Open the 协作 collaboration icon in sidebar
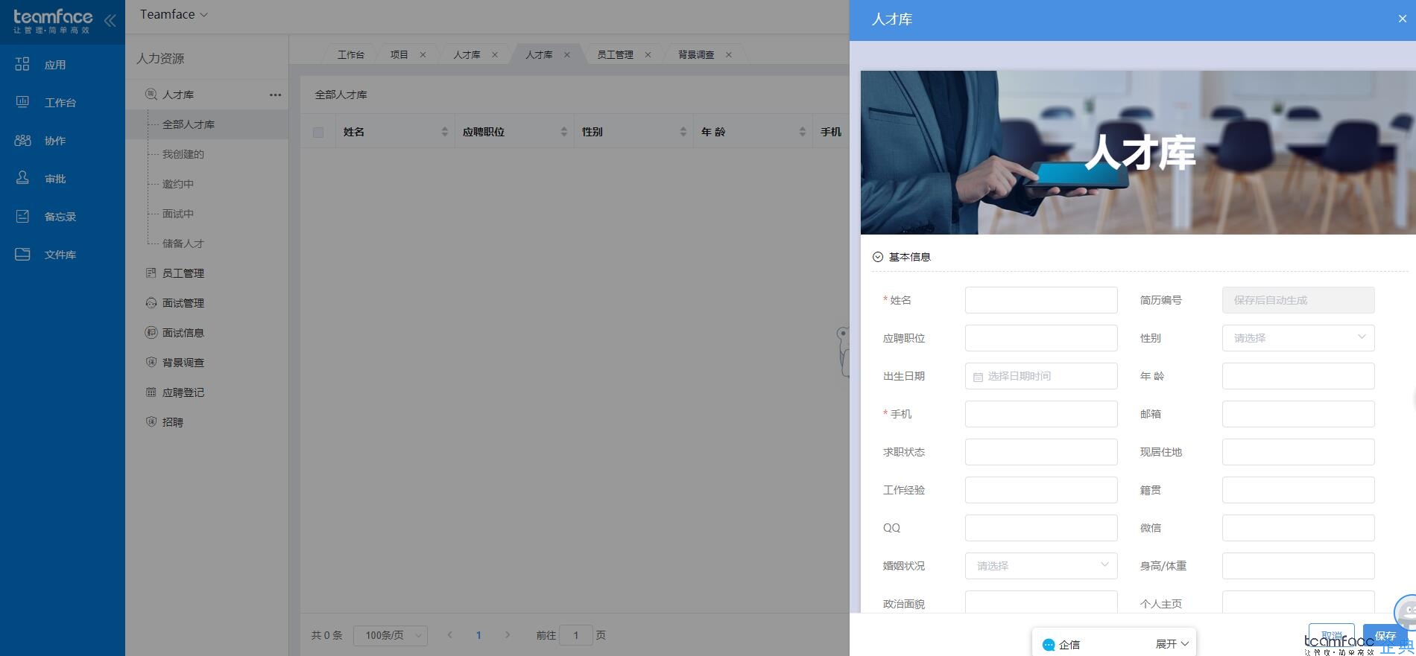The height and width of the screenshot is (656, 1416). coord(22,140)
